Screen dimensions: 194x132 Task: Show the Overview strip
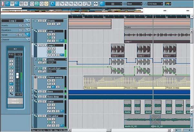coord(16,4)
